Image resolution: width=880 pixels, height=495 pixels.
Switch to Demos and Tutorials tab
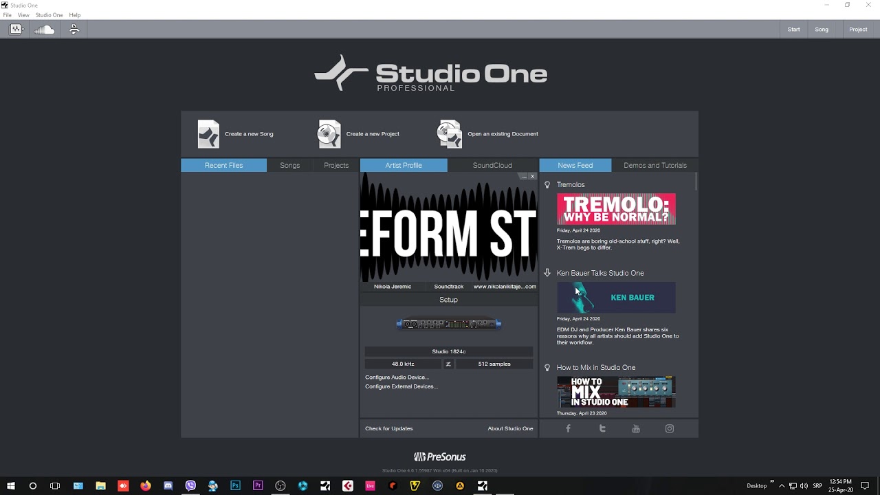pos(655,165)
